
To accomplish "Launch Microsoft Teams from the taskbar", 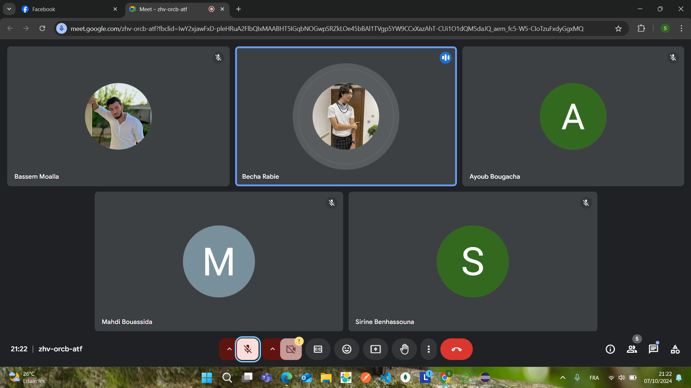I will (x=267, y=378).
